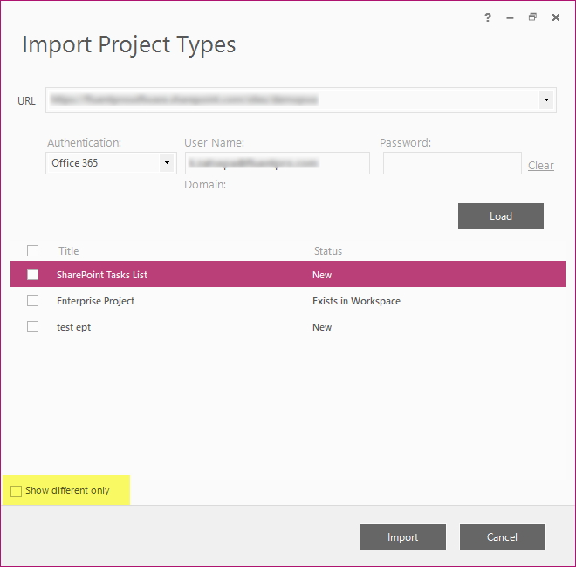Click the Load button
The image size is (576, 567).
coord(501,216)
